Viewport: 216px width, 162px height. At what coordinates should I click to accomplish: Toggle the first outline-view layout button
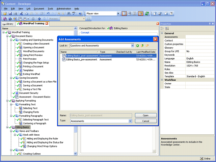[x=124, y=13]
